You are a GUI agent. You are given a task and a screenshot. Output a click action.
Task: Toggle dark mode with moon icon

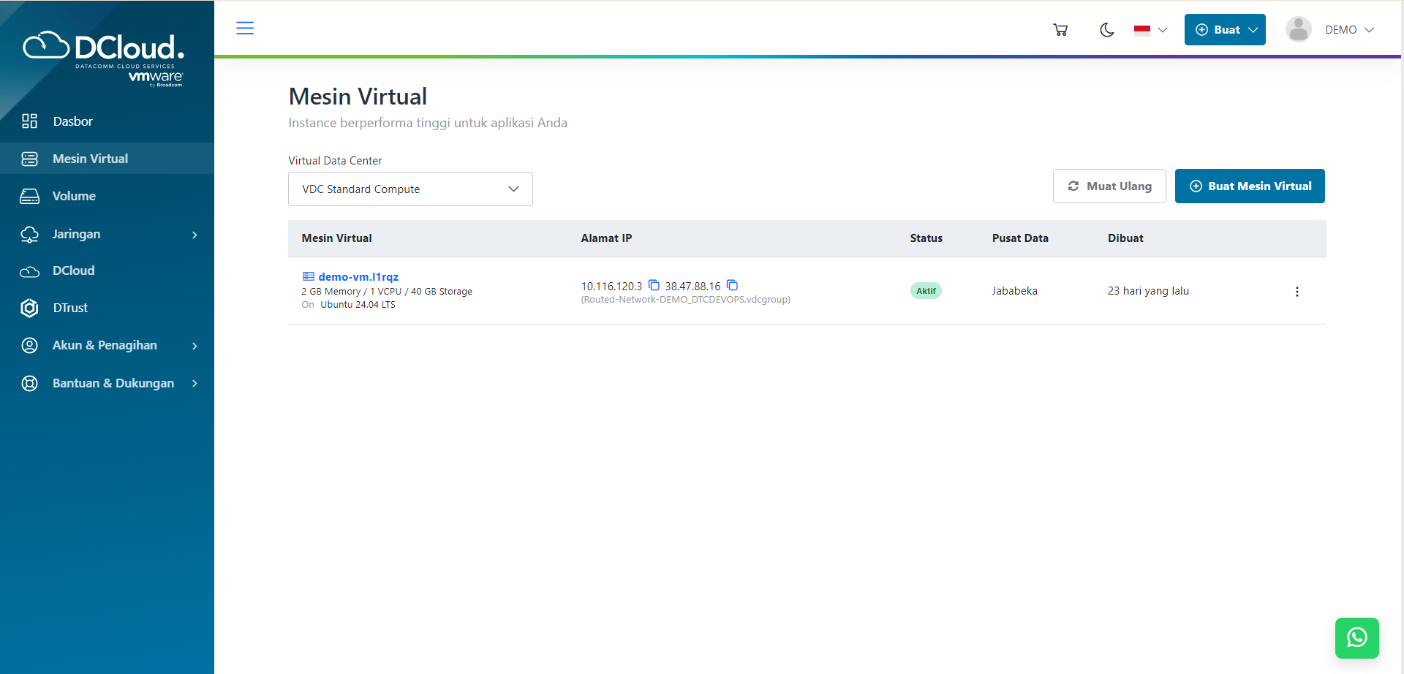tap(1106, 30)
